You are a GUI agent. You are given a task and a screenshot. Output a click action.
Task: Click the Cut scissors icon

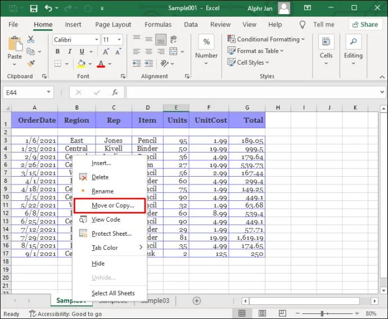click(x=31, y=39)
